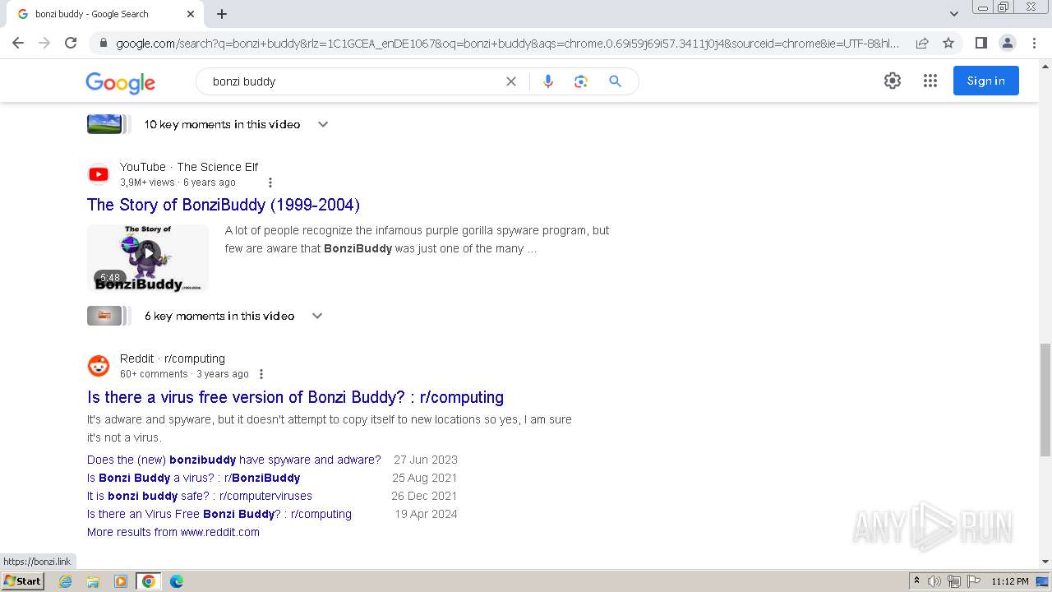The image size is (1052, 592).
Task: Switch to Chrome in the taskbar
Action: (x=149, y=581)
